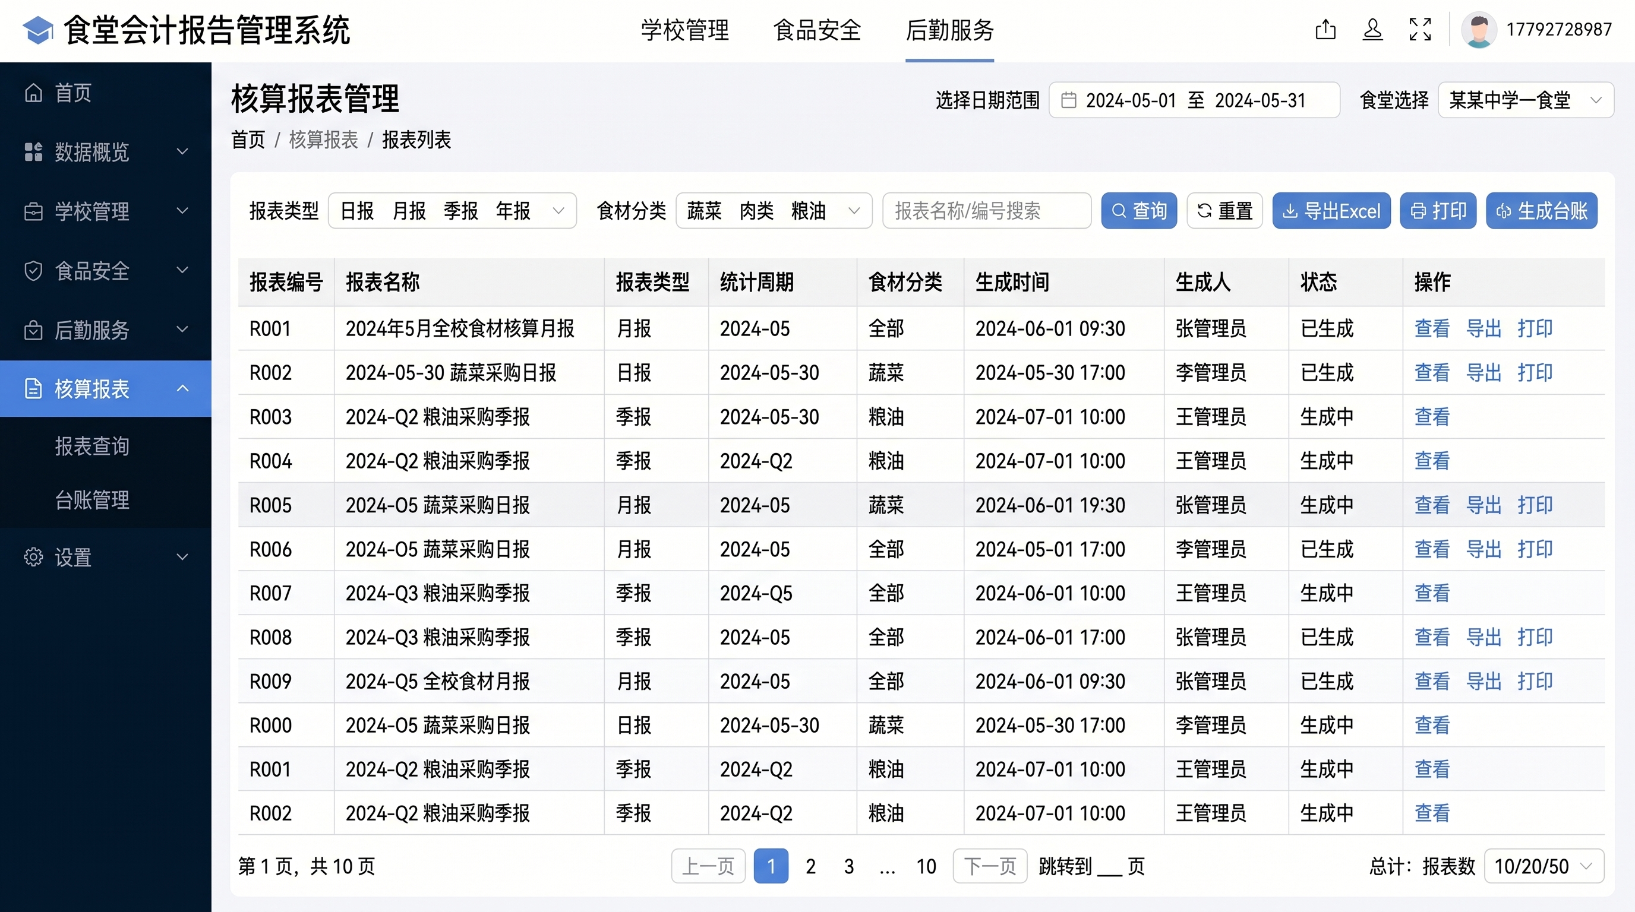Image resolution: width=1635 pixels, height=912 pixels.
Task: Click the 后勤服务 sidebar bag icon
Action: (x=33, y=330)
